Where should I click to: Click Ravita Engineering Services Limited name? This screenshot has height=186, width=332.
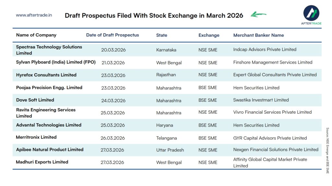tap(46, 113)
